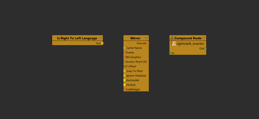Click the Ignore Shadows label

pos(136,76)
